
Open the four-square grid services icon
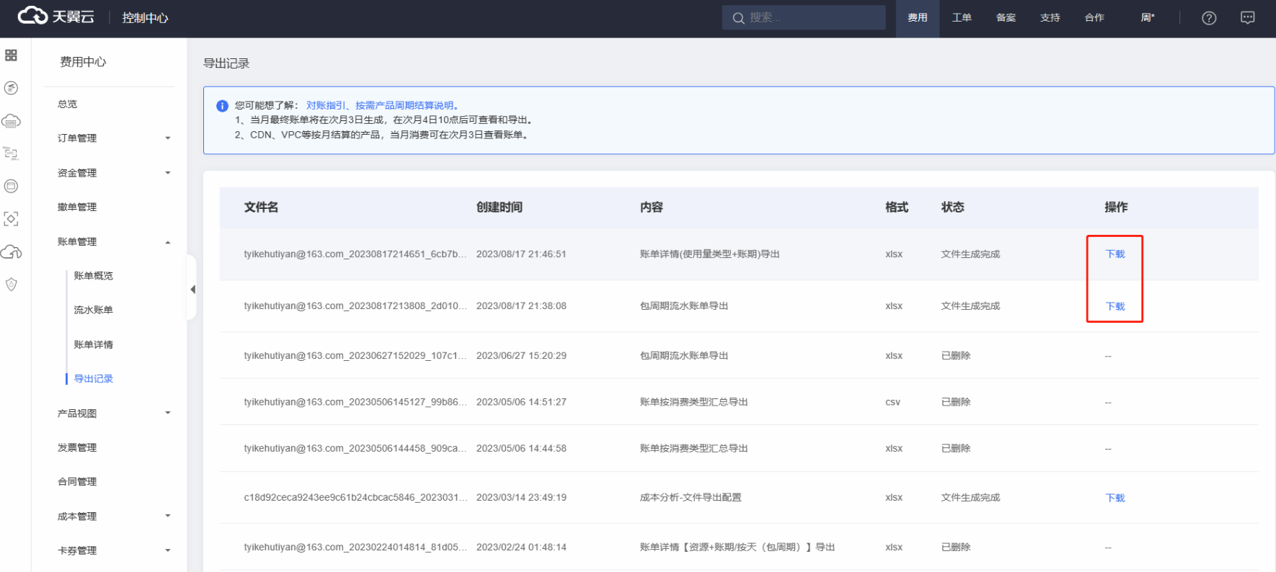[x=11, y=55]
